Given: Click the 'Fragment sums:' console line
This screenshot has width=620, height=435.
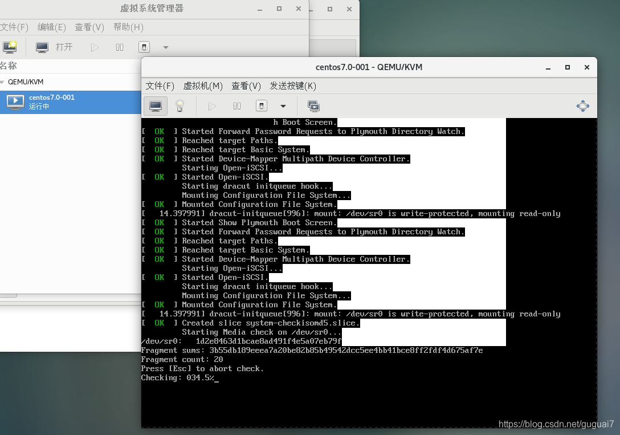Looking at the screenshot, I should [x=312, y=351].
